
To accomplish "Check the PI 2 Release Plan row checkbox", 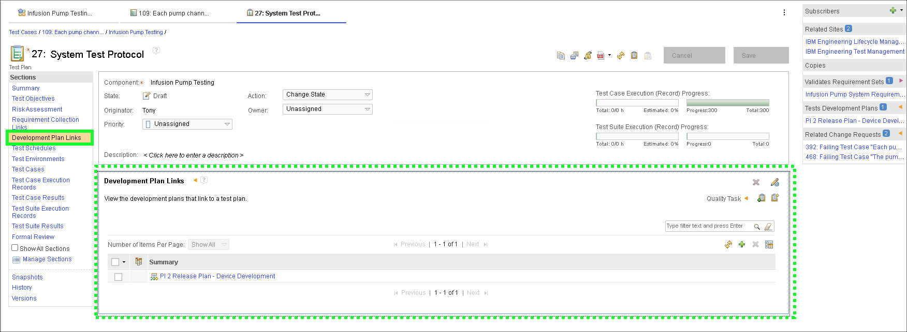I will pyautogui.click(x=118, y=277).
